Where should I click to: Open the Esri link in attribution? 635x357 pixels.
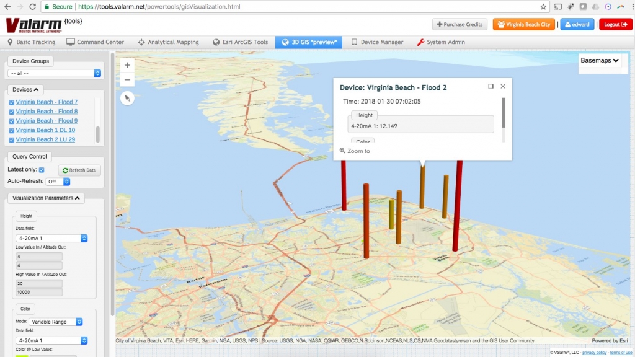tap(624, 340)
